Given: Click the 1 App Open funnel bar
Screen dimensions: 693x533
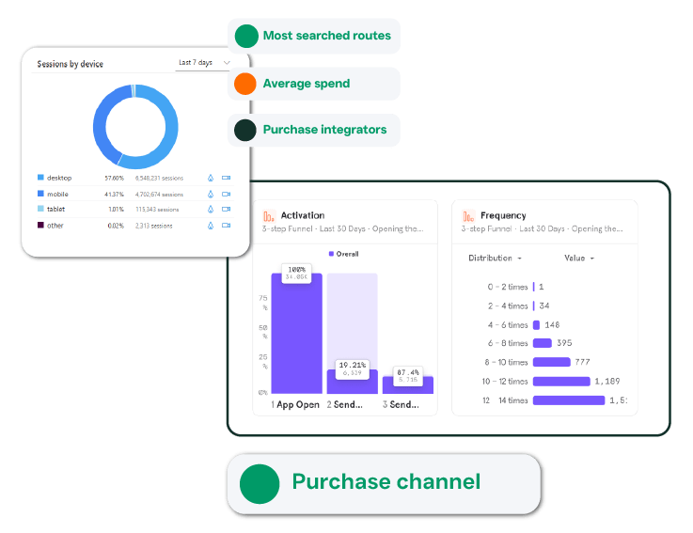Looking at the screenshot, I should point(296,334).
